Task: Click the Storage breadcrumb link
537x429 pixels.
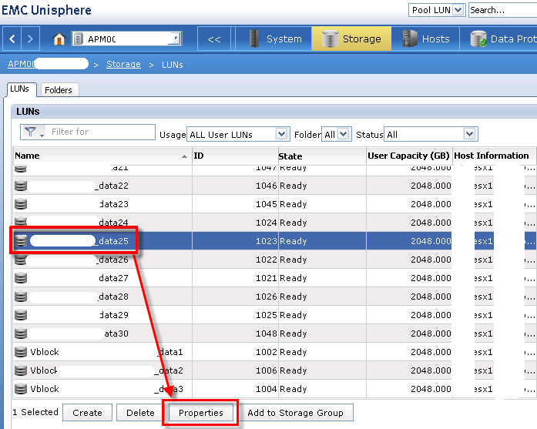Action: tap(123, 65)
